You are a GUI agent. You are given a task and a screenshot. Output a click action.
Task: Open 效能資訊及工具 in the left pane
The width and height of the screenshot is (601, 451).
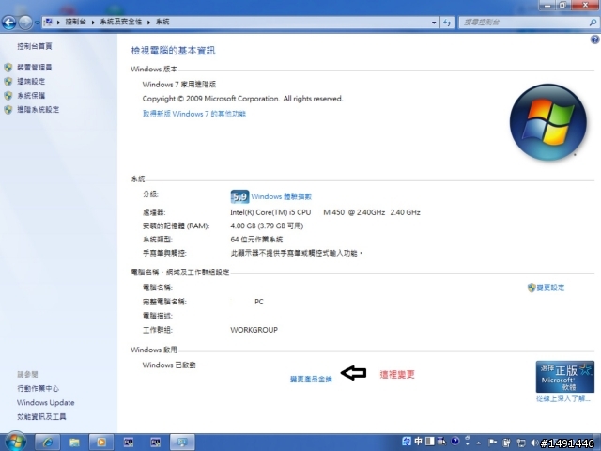[x=41, y=417]
